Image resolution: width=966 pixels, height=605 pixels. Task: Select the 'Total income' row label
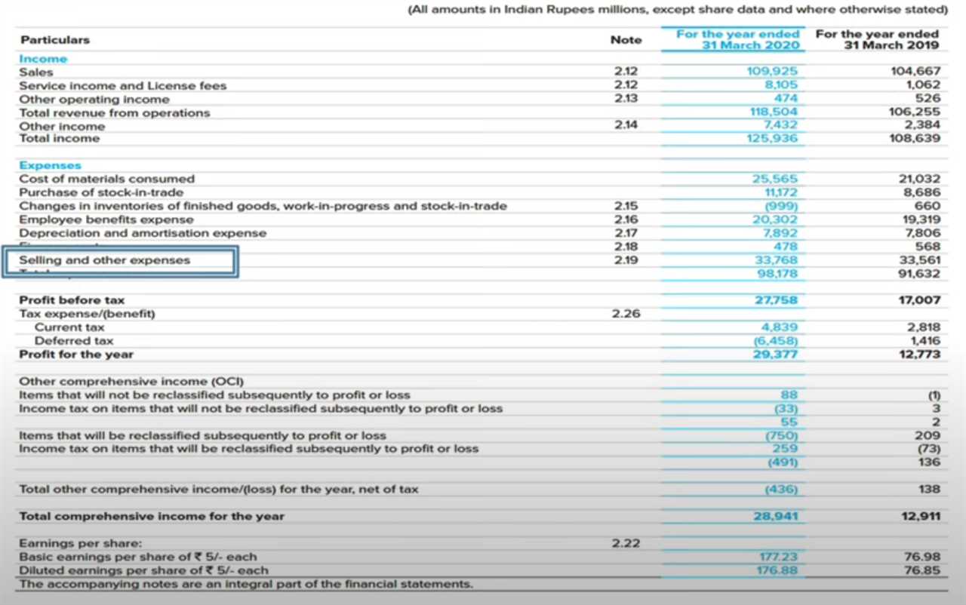click(59, 139)
